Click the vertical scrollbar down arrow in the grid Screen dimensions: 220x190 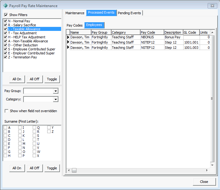pyautogui.click(x=212, y=165)
